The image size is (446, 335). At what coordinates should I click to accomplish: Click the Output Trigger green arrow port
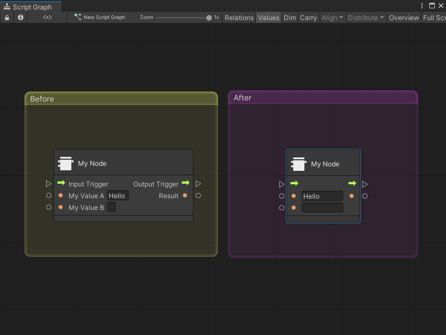click(186, 183)
